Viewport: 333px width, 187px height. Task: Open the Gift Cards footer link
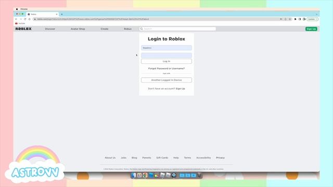click(162, 158)
